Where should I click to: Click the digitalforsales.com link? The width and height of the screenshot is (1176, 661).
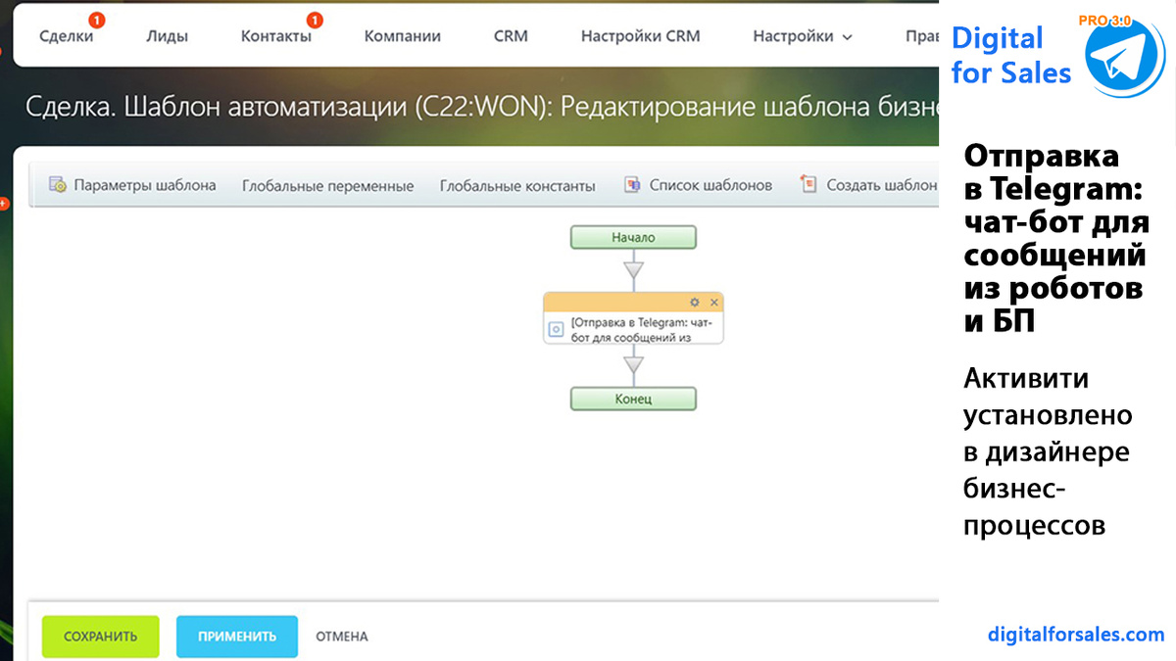tap(1076, 634)
